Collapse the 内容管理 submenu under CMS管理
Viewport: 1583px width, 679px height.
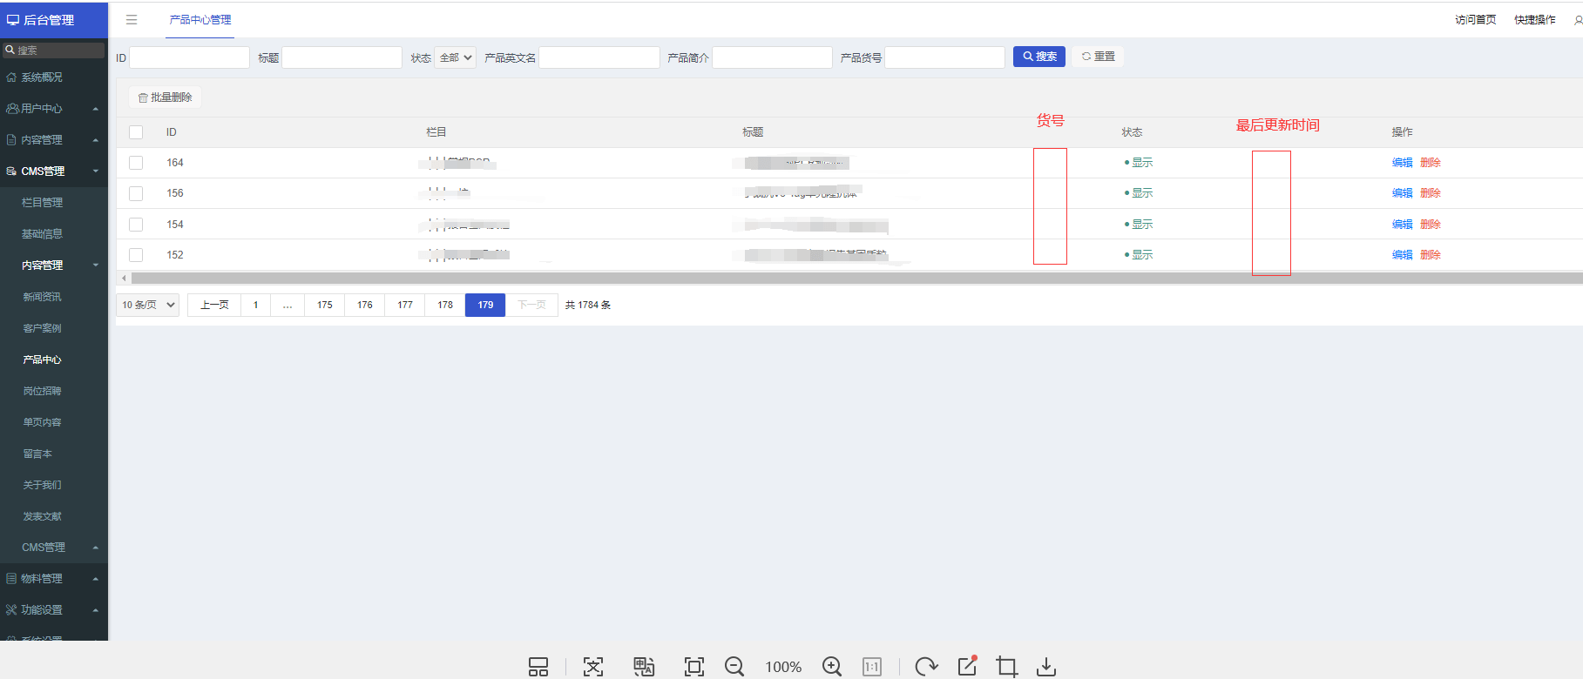(53, 266)
